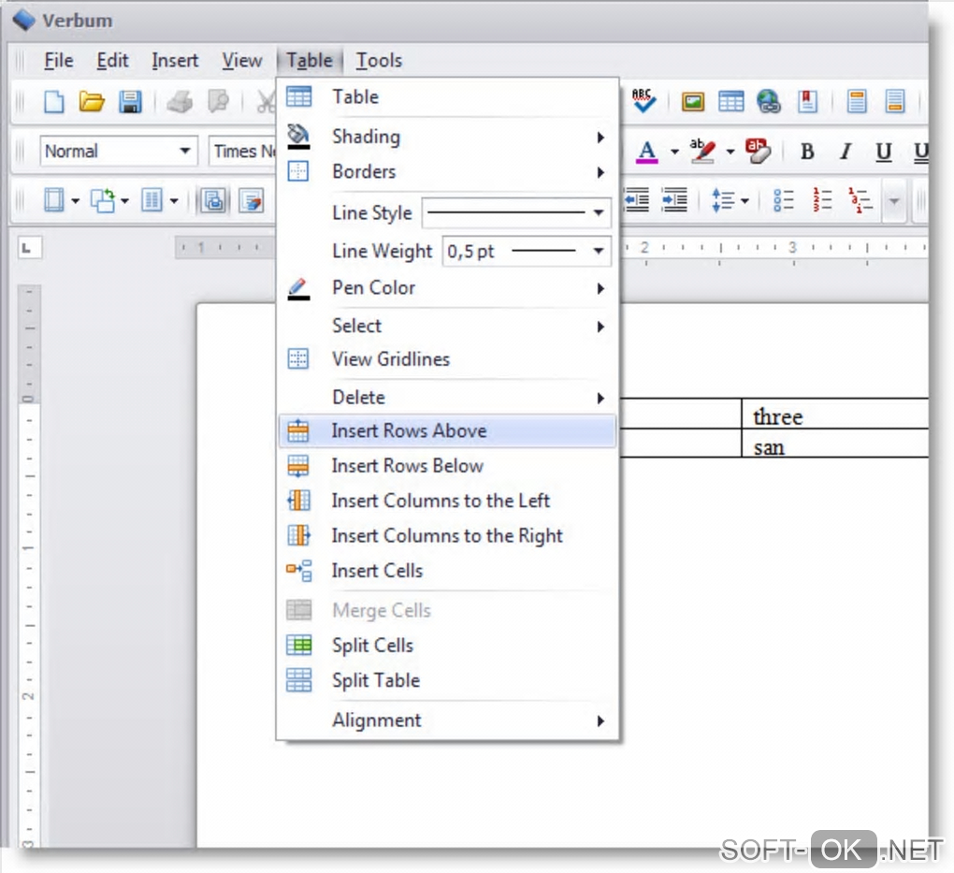Click the clear formatting eraser icon
This screenshot has width=954, height=873.
click(758, 151)
